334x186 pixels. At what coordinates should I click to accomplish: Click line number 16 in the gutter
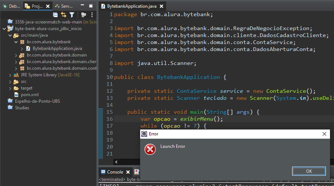coord(110,119)
